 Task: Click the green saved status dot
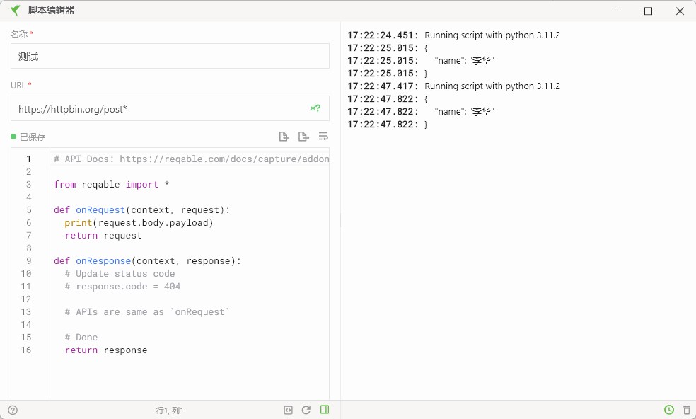(13, 137)
